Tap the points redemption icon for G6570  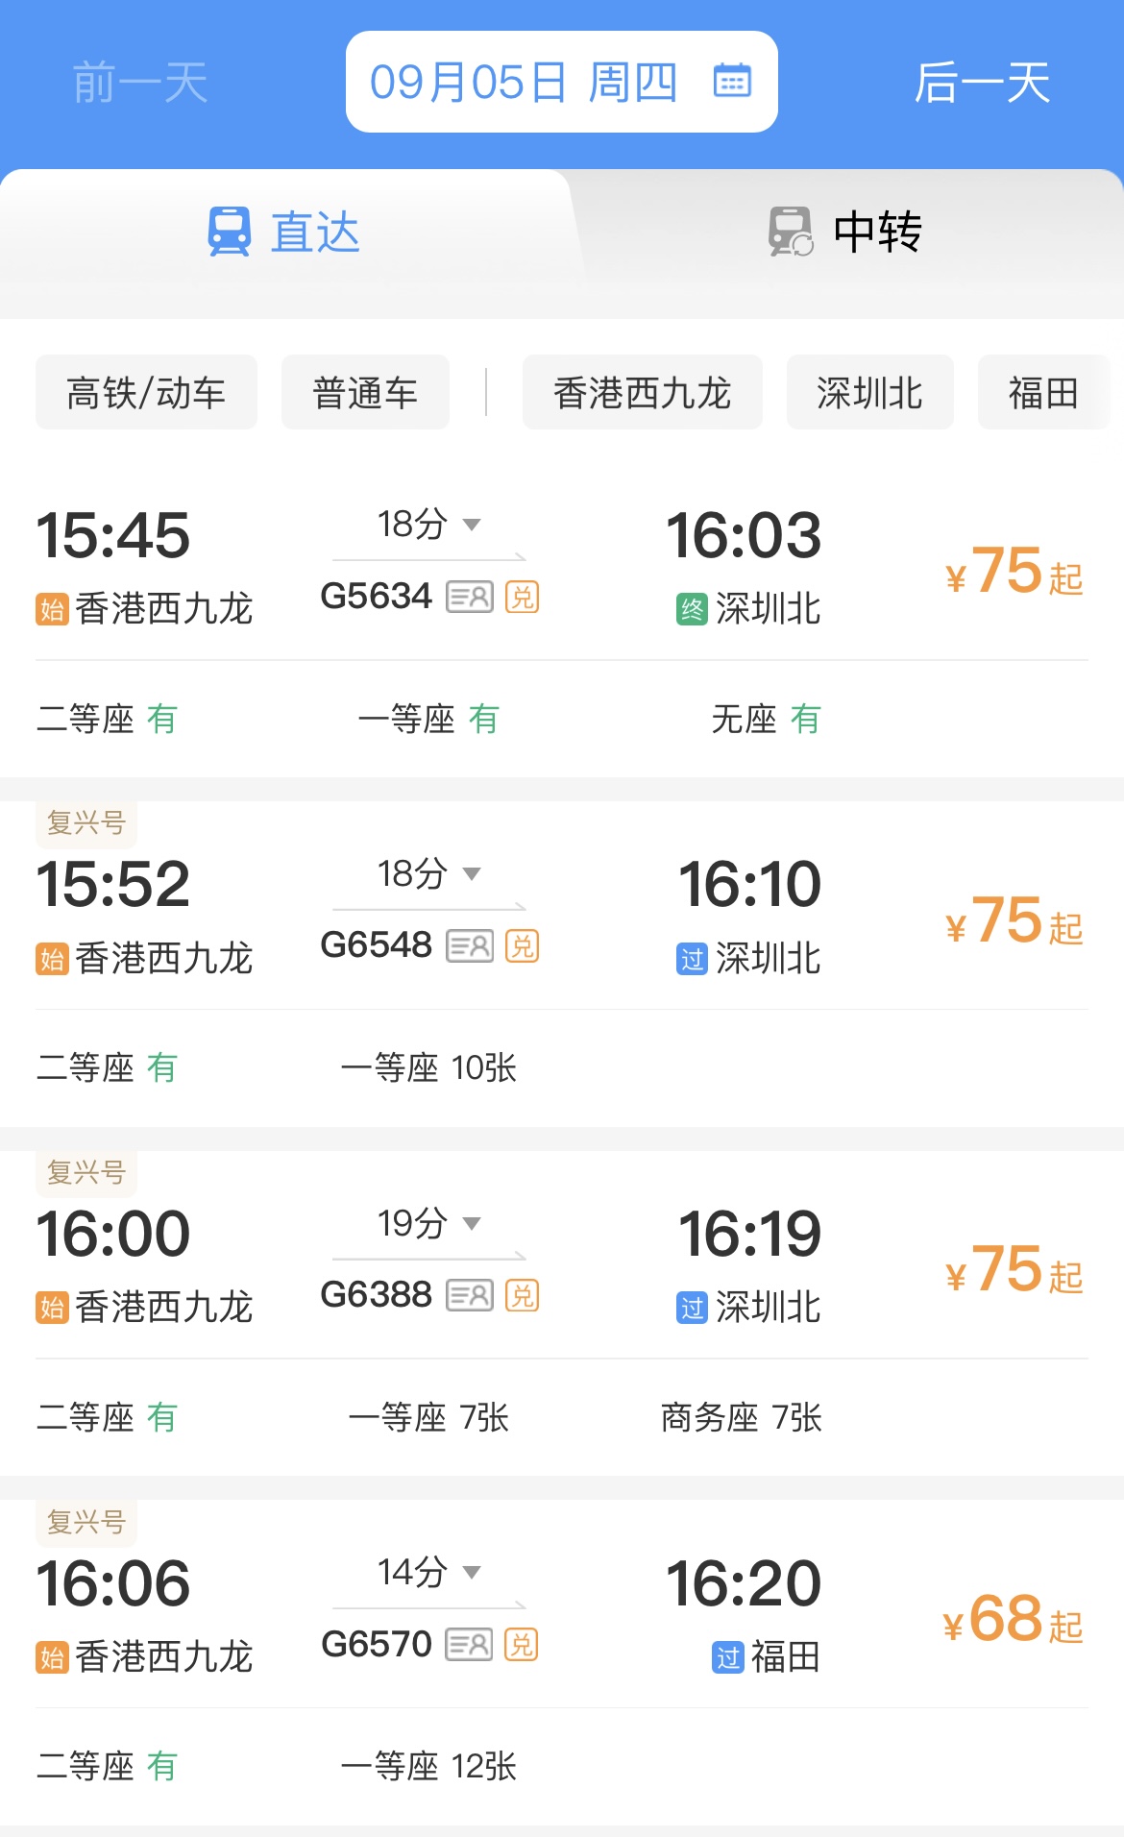click(x=522, y=1645)
